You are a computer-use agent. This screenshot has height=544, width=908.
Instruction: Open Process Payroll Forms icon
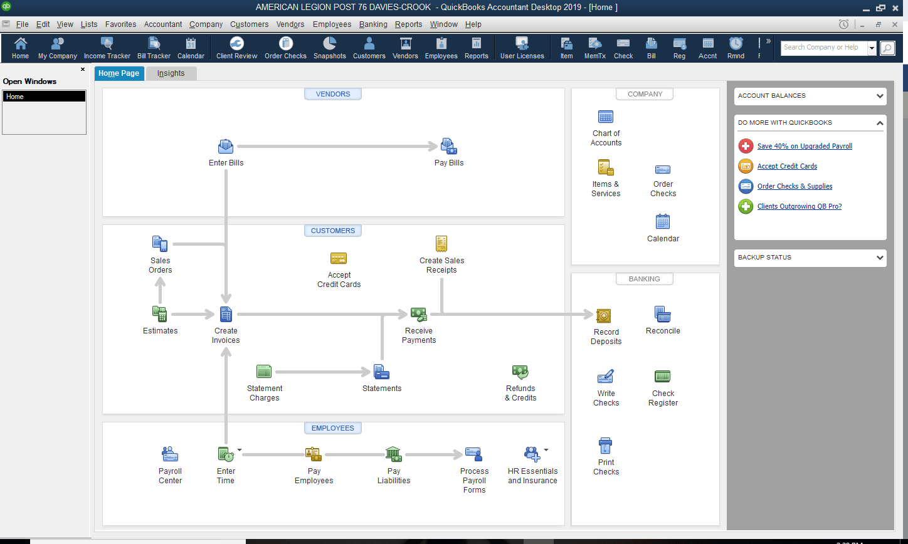473,454
